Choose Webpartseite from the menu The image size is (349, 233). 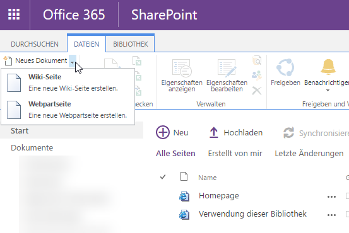68,110
